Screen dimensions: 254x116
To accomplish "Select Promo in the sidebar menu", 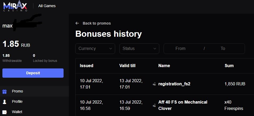I will point(18,91).
